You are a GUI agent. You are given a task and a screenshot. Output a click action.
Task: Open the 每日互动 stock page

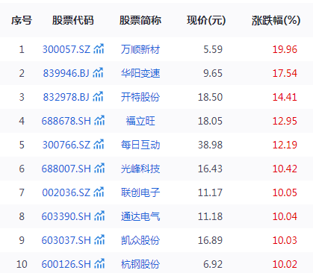tap(140, 145)
